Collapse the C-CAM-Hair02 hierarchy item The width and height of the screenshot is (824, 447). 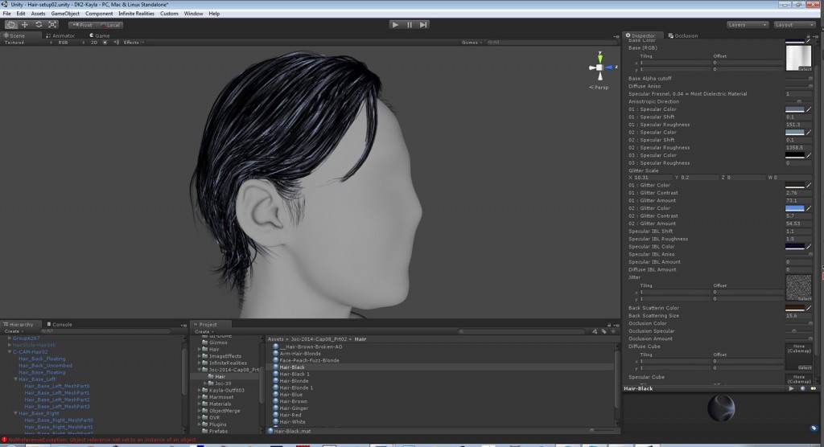coord(10,352)
